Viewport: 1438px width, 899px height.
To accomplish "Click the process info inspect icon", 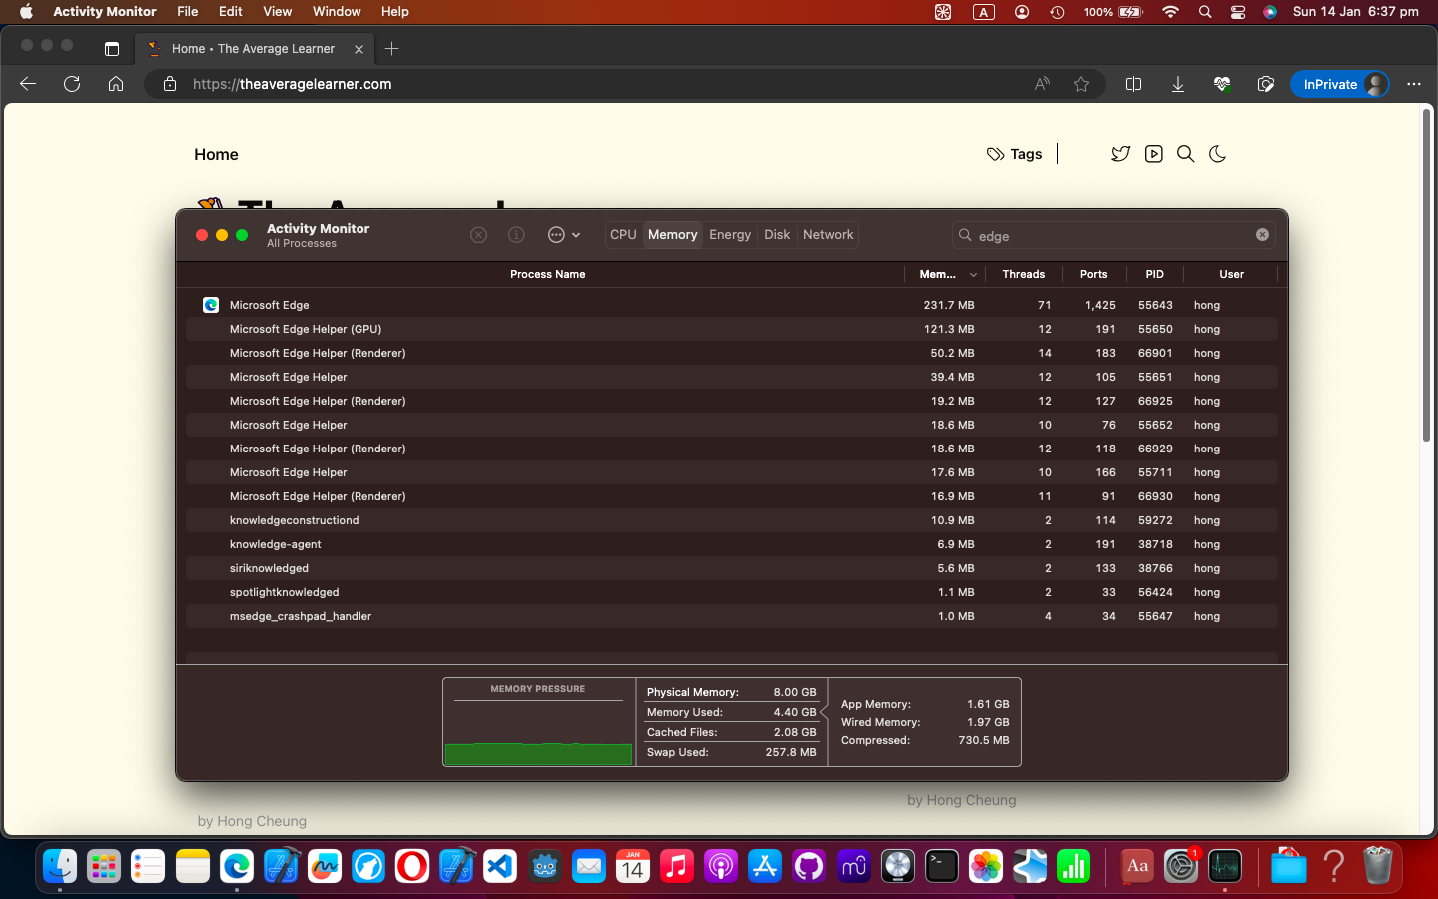I will tap(516, 235).
